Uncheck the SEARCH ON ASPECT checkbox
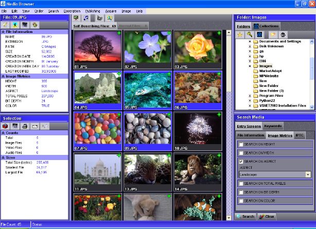 (240, 161)
